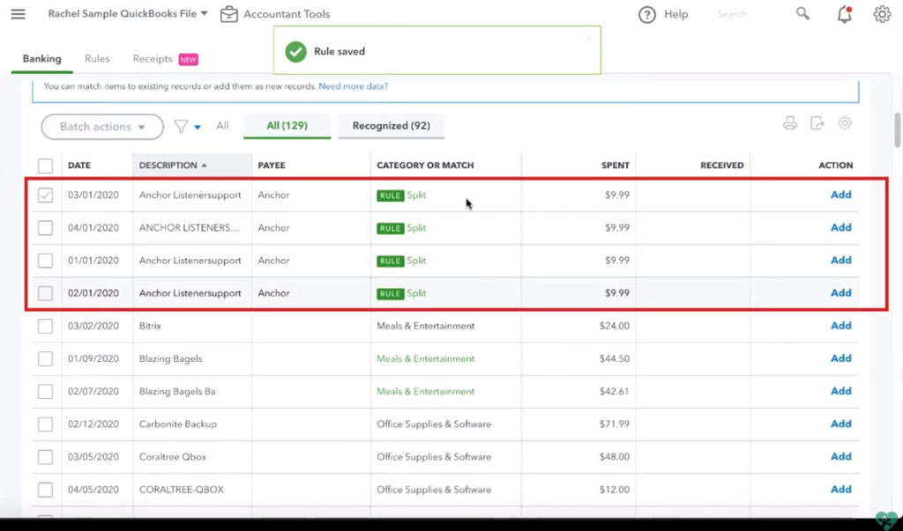Click the export icon above table
This screenshot has height=531, width=903.
point(817,124)
